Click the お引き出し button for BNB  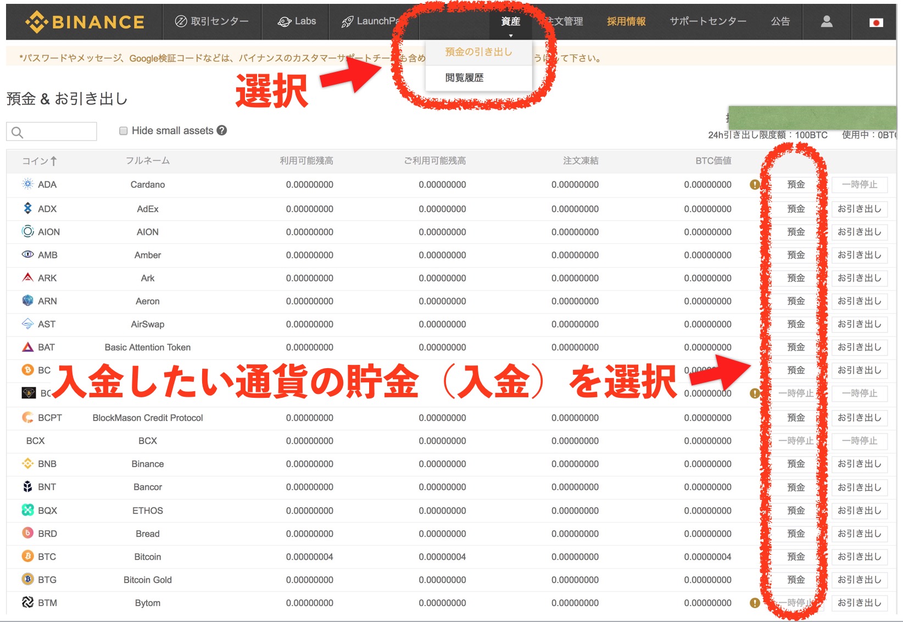tap(860, 464)
